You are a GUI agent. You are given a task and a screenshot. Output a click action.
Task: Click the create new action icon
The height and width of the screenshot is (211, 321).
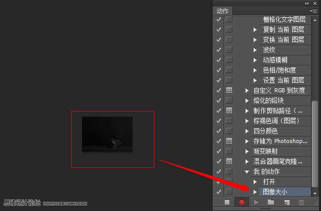(x=286, y=202)
